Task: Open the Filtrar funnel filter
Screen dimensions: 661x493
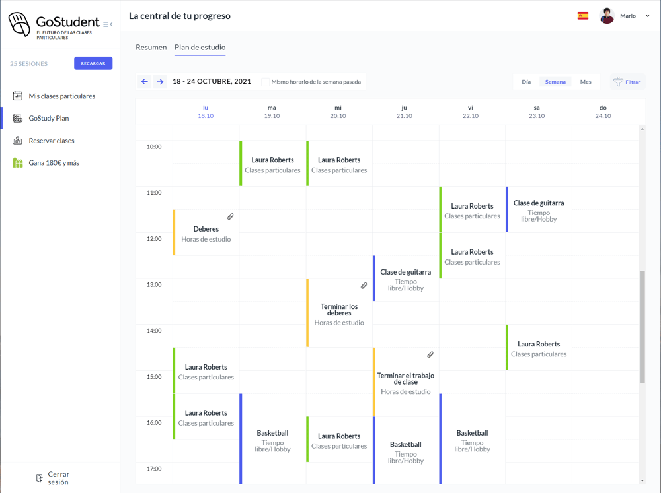Action: pyautogui.click(x=627, y=82)
